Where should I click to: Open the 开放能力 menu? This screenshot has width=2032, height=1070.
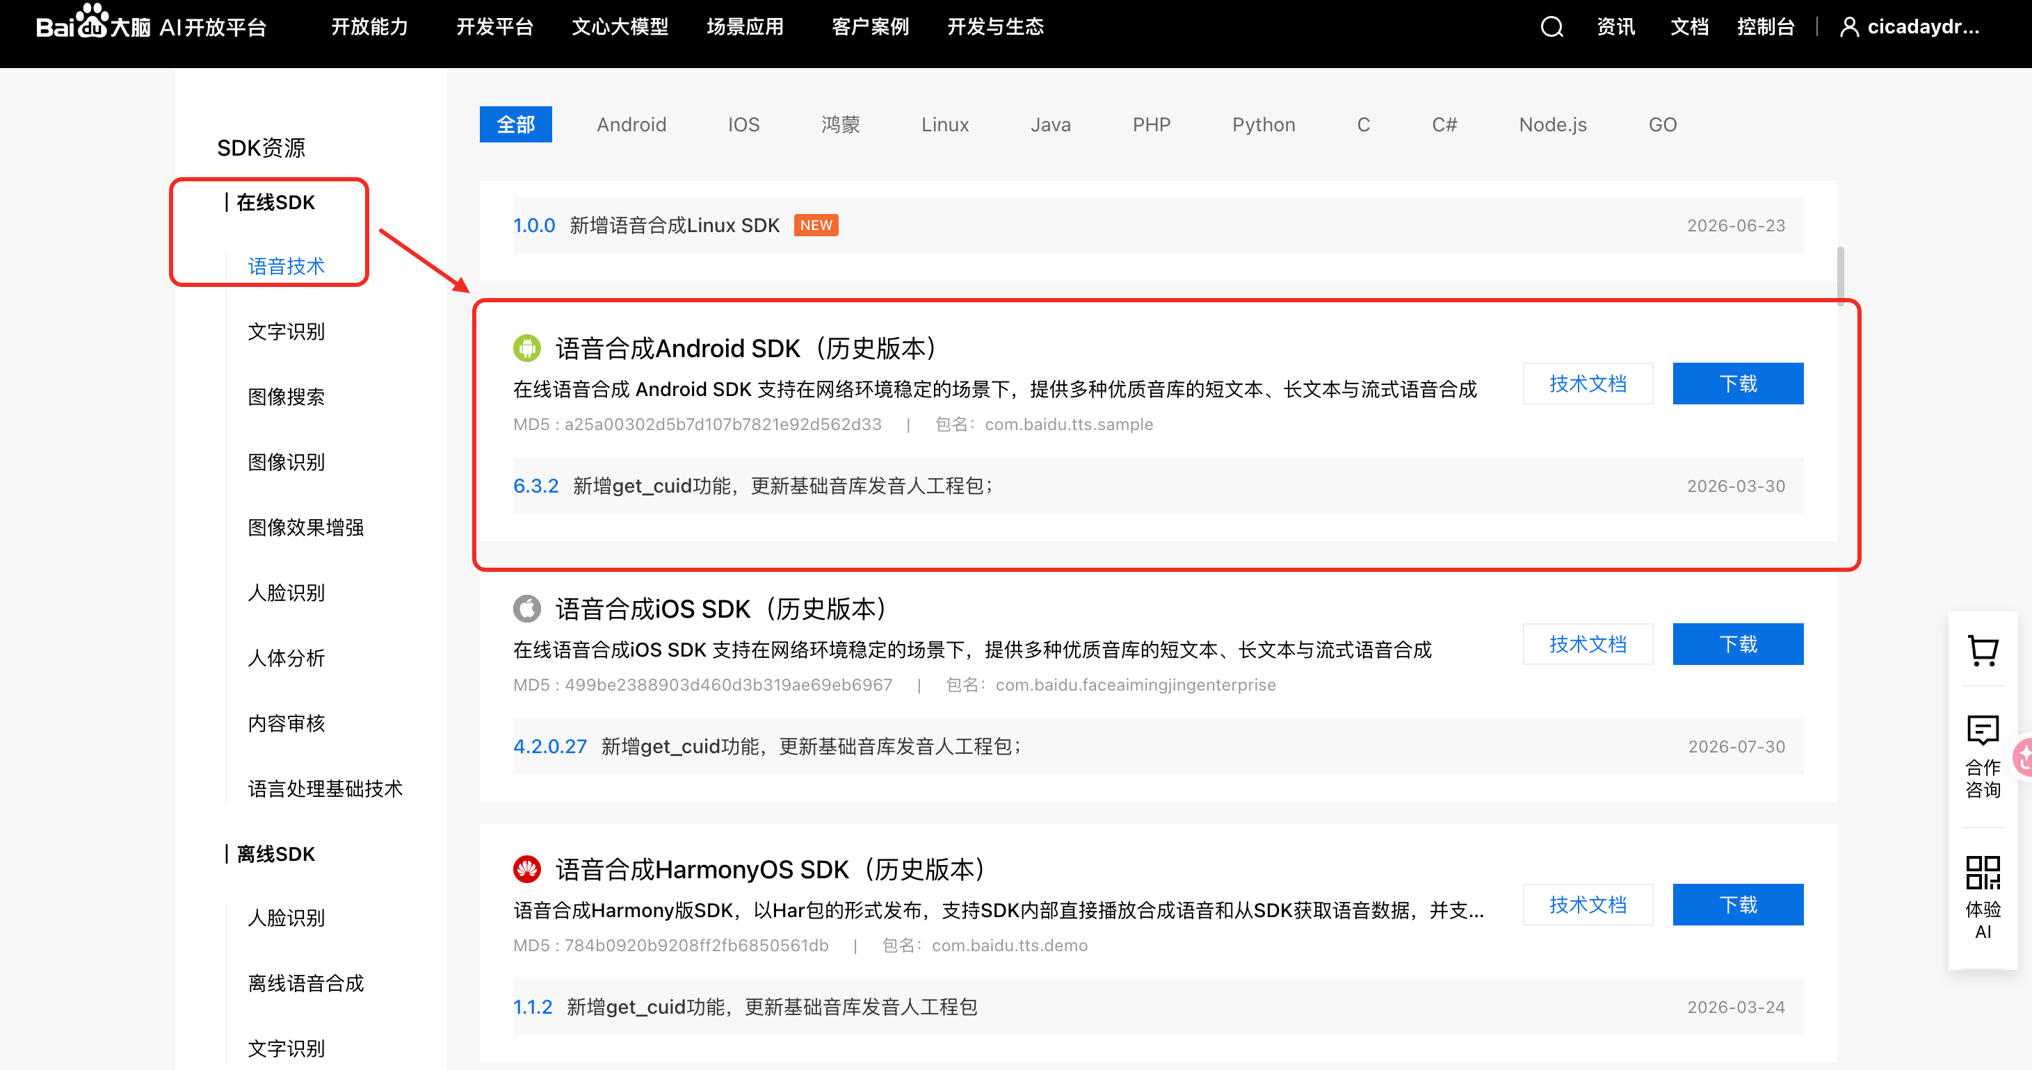click(369, 27)
